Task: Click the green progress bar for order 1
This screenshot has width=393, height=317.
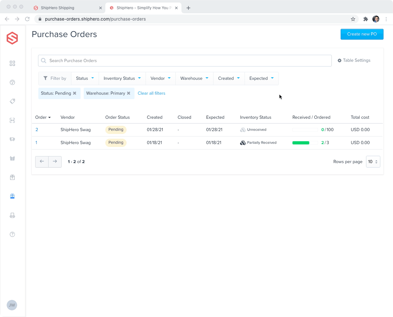Action: 305,143
